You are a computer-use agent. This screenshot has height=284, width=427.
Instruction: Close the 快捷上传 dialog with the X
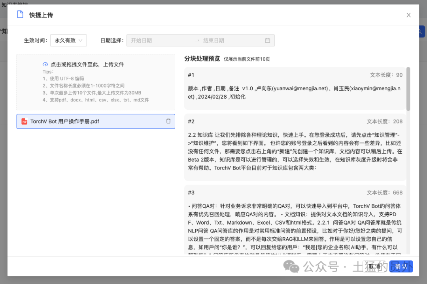pos(408,15)
